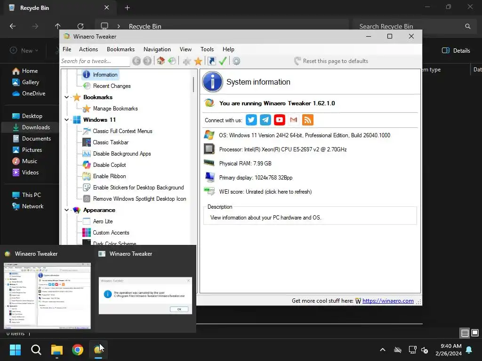The height and width of the screenshot is (361, 482).
Task: Open the Actions menu
Action: [x=88, y=49]
